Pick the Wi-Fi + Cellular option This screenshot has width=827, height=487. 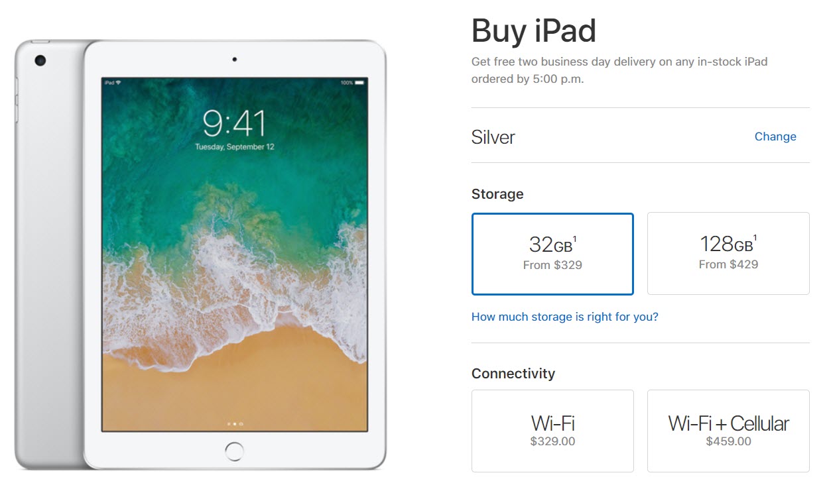coord(728,431)
